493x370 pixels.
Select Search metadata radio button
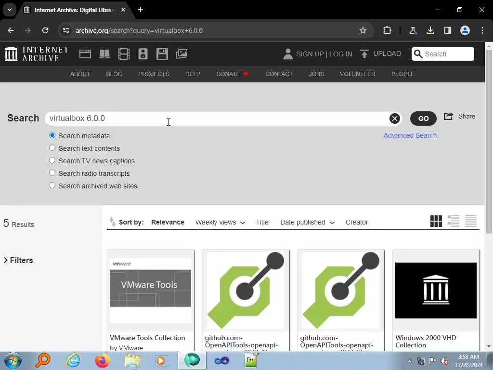pos(52,135)
